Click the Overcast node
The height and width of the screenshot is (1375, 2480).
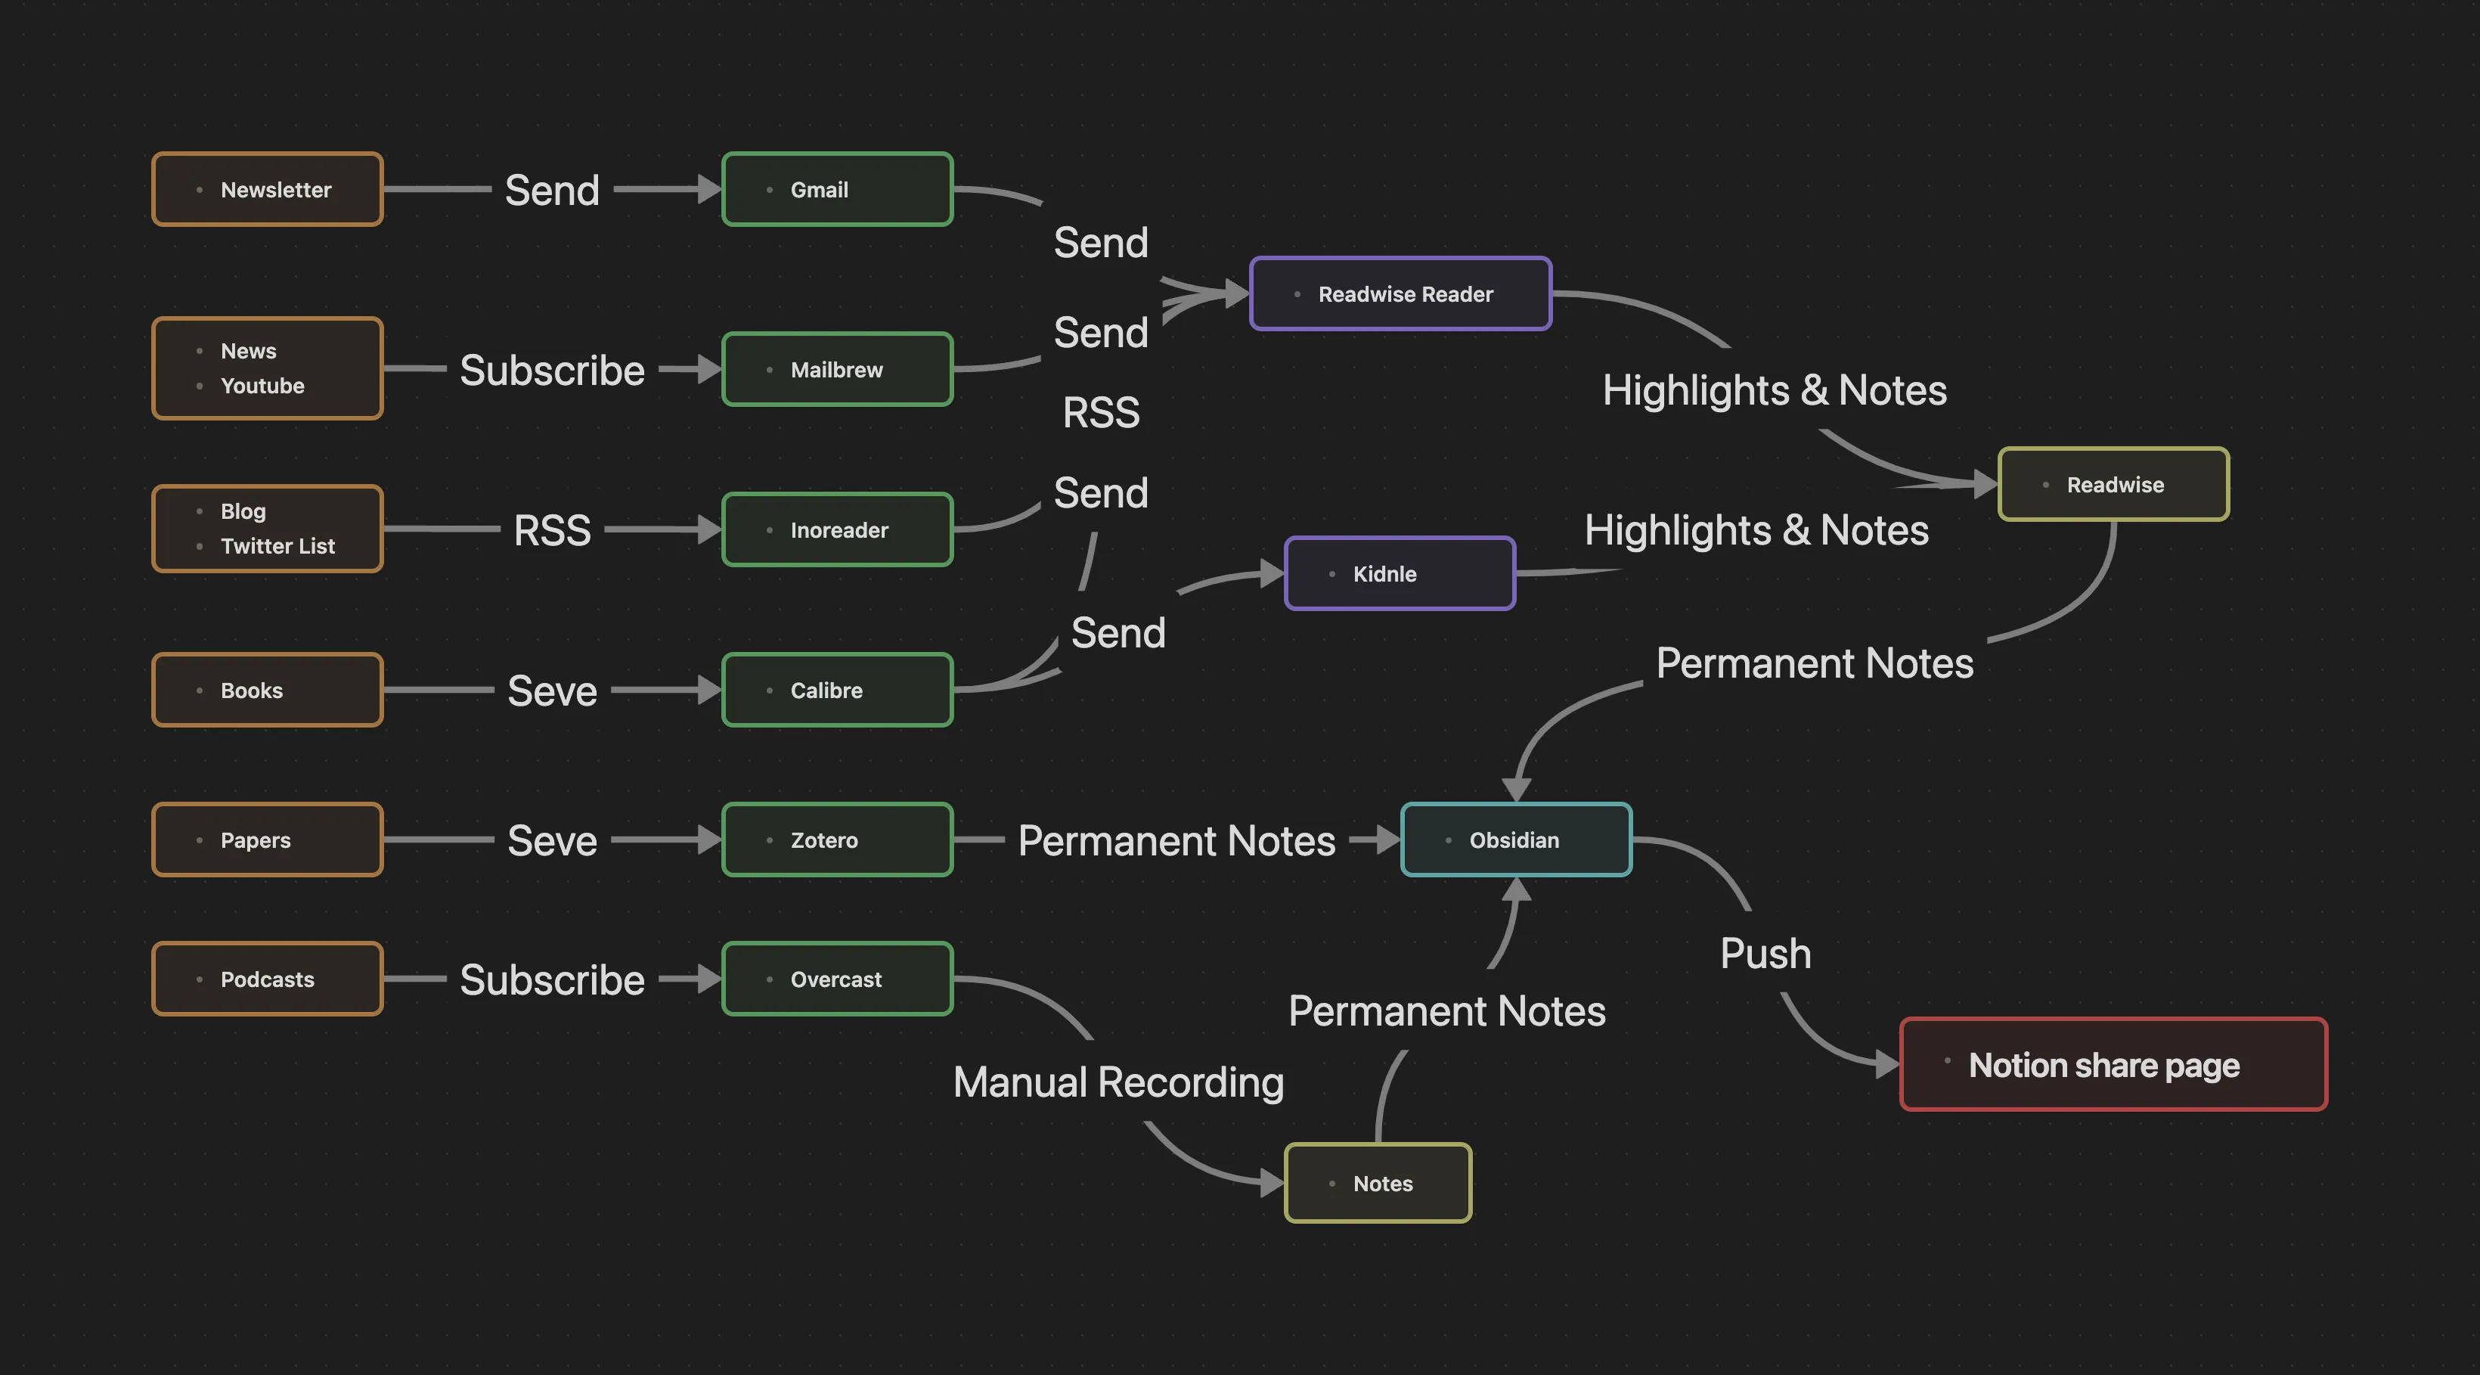(838, 979)
